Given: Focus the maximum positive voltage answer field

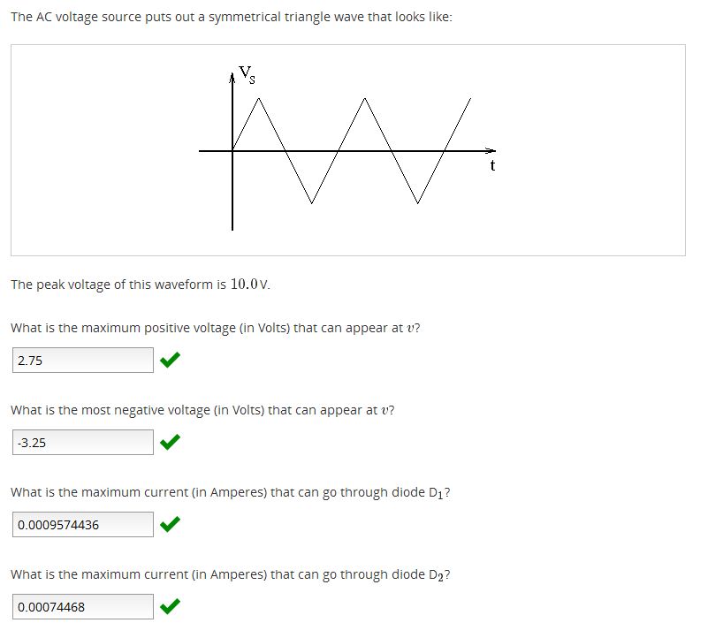Looking at the screenshot, I should pos(83,360).
